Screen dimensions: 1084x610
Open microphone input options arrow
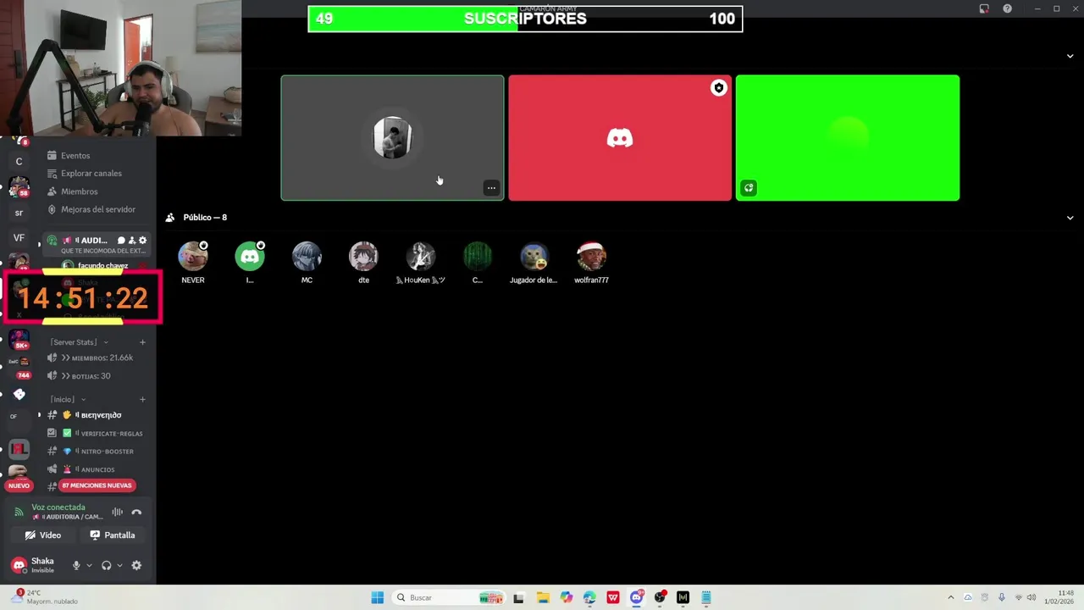click(89, 565)
